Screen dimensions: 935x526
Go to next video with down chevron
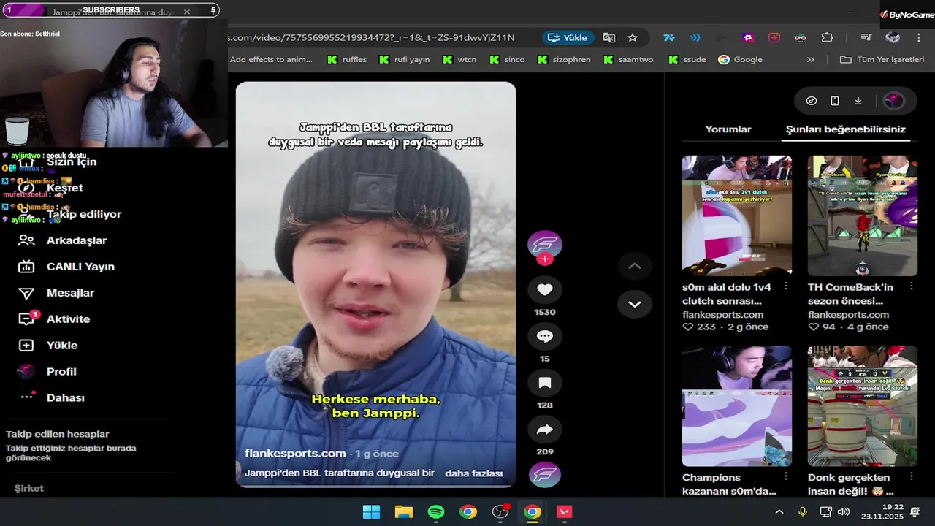click(x=634, y=304)
